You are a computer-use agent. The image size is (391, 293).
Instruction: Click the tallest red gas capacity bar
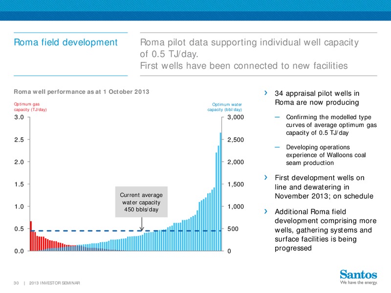31,236
